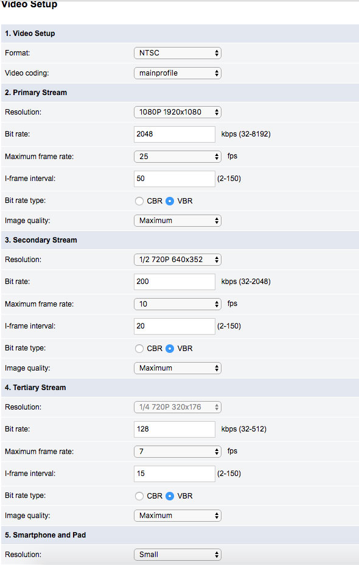Select CBR for Primary Stream
The width and height of the screenshot is (359, 565).
click(x=139, y=201)
